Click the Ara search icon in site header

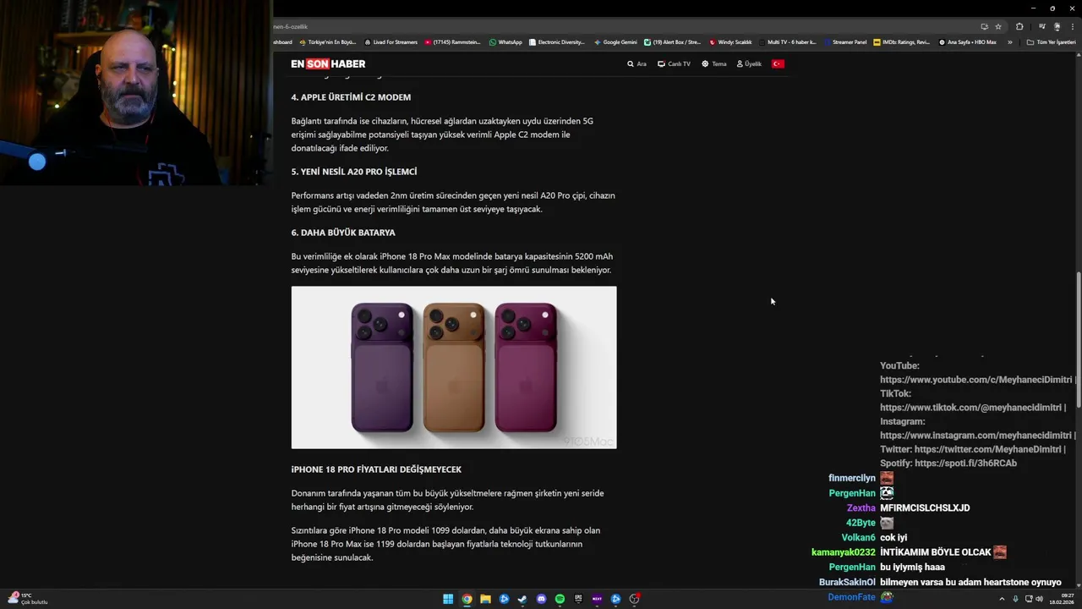(631, 64)
